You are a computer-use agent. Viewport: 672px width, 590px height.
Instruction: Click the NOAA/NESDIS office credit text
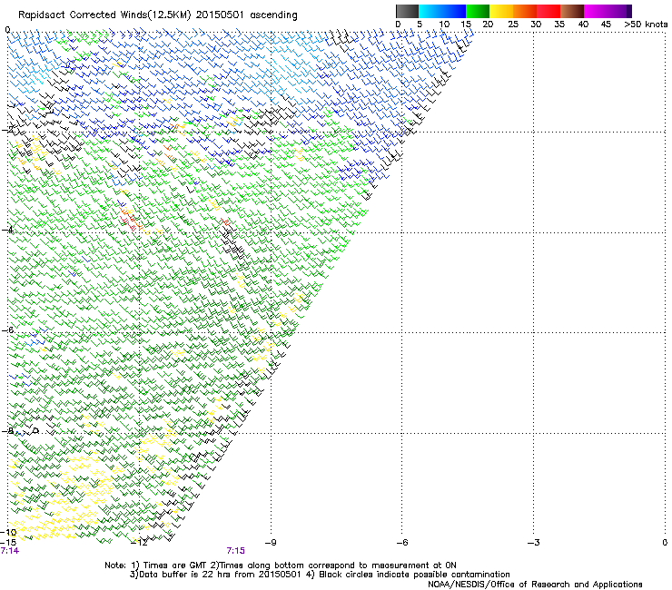(535, 585)
